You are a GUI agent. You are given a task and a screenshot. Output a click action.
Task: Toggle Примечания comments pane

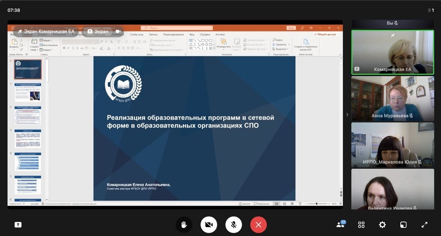click(x=261, y=204)
